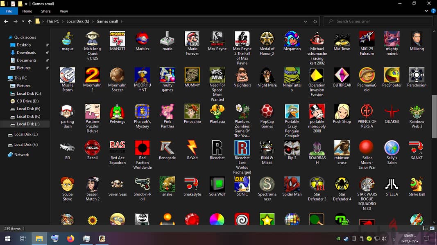Screen dimensions: 437x245
Task: Click the 259 items status text
Action: [x=13, y=229]
